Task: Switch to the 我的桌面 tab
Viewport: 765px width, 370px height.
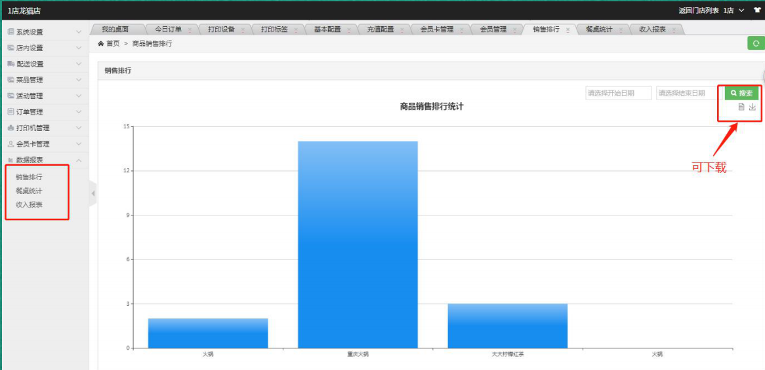Action: coord(115,29)
